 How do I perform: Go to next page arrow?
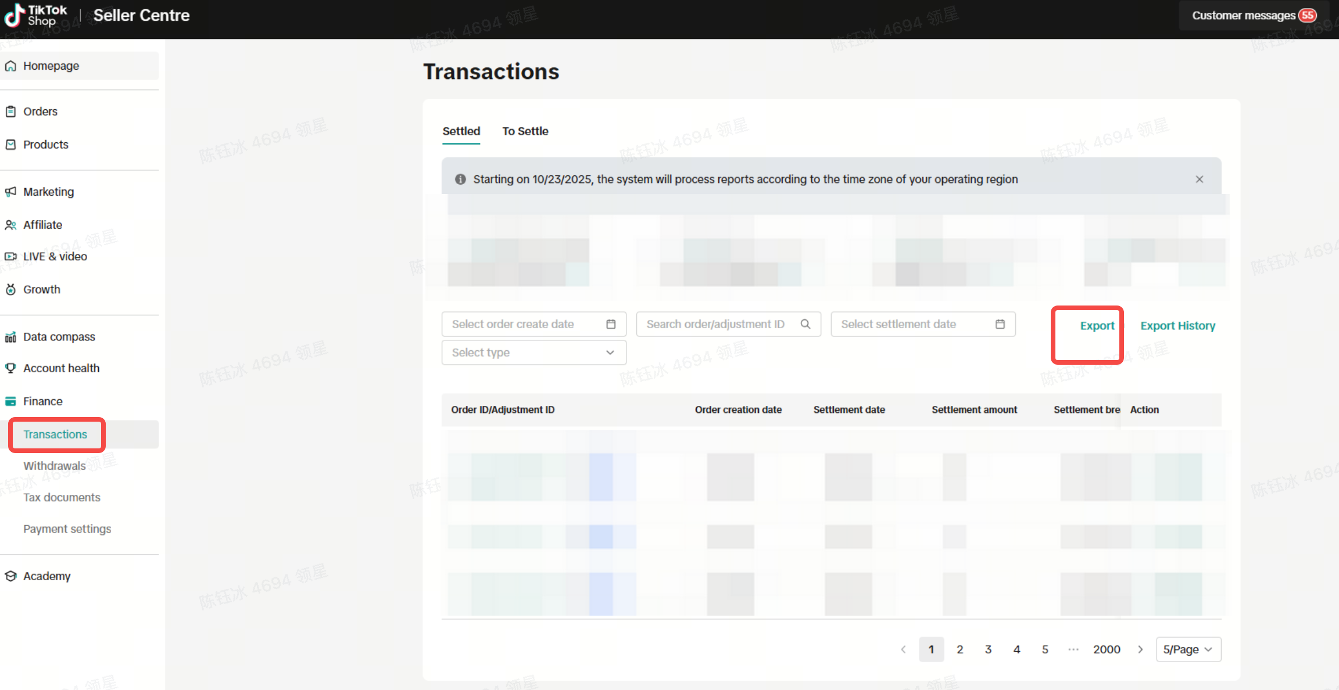pyautogui.click(x=1140, y=649)
